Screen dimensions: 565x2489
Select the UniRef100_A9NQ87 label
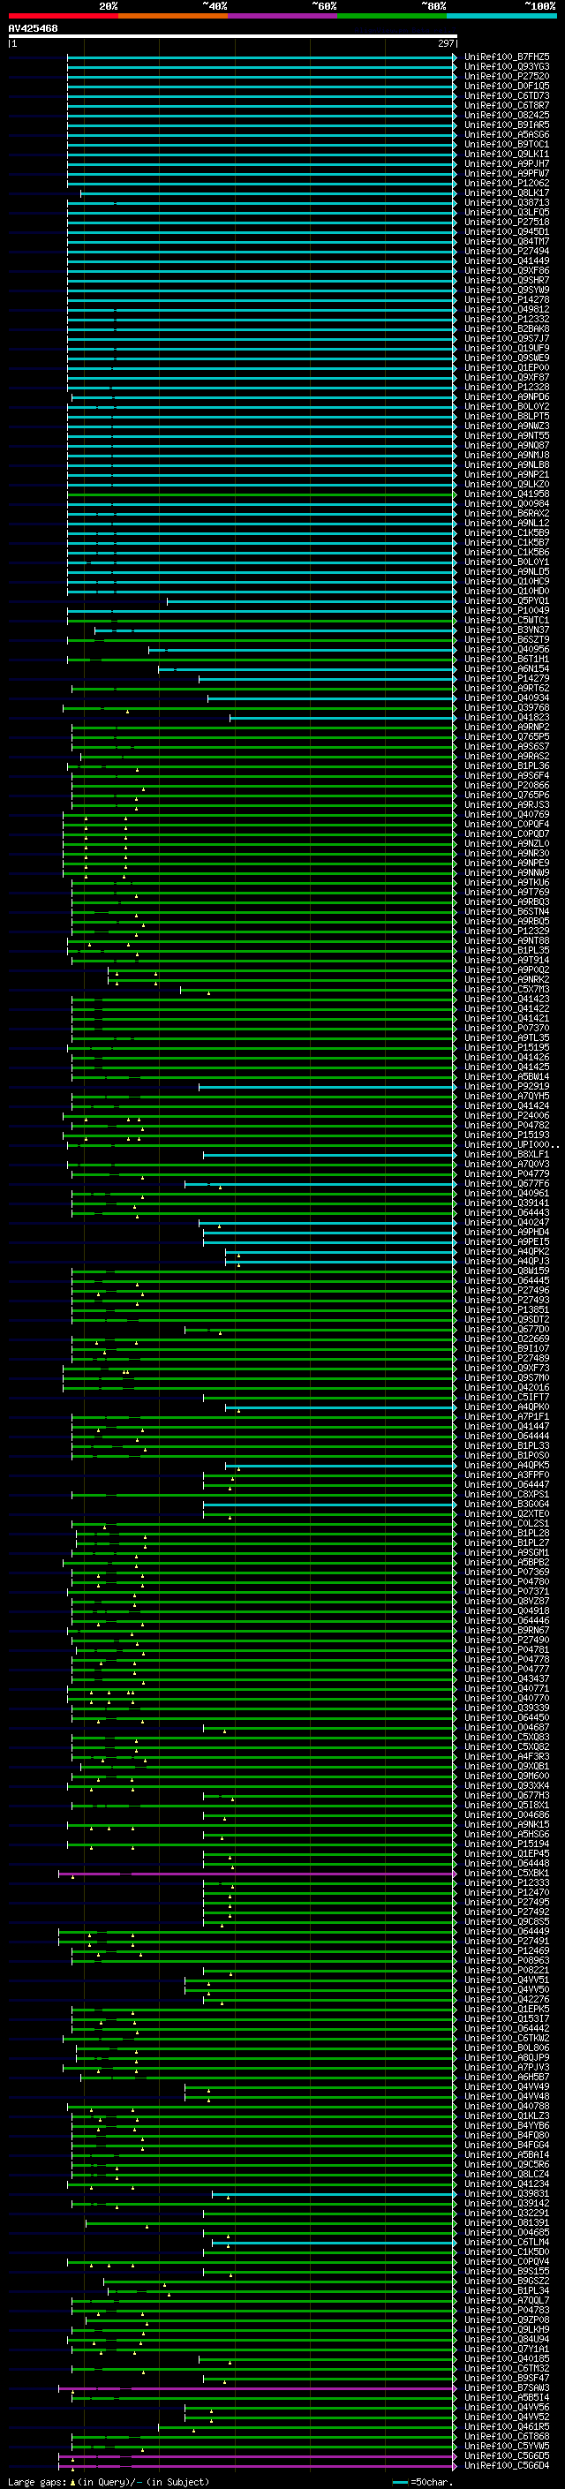pyautogui.click(x=506, y=445)
